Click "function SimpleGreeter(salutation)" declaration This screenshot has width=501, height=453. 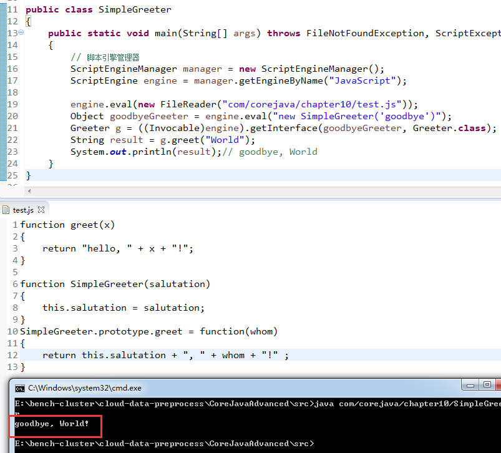coord(115,284)
